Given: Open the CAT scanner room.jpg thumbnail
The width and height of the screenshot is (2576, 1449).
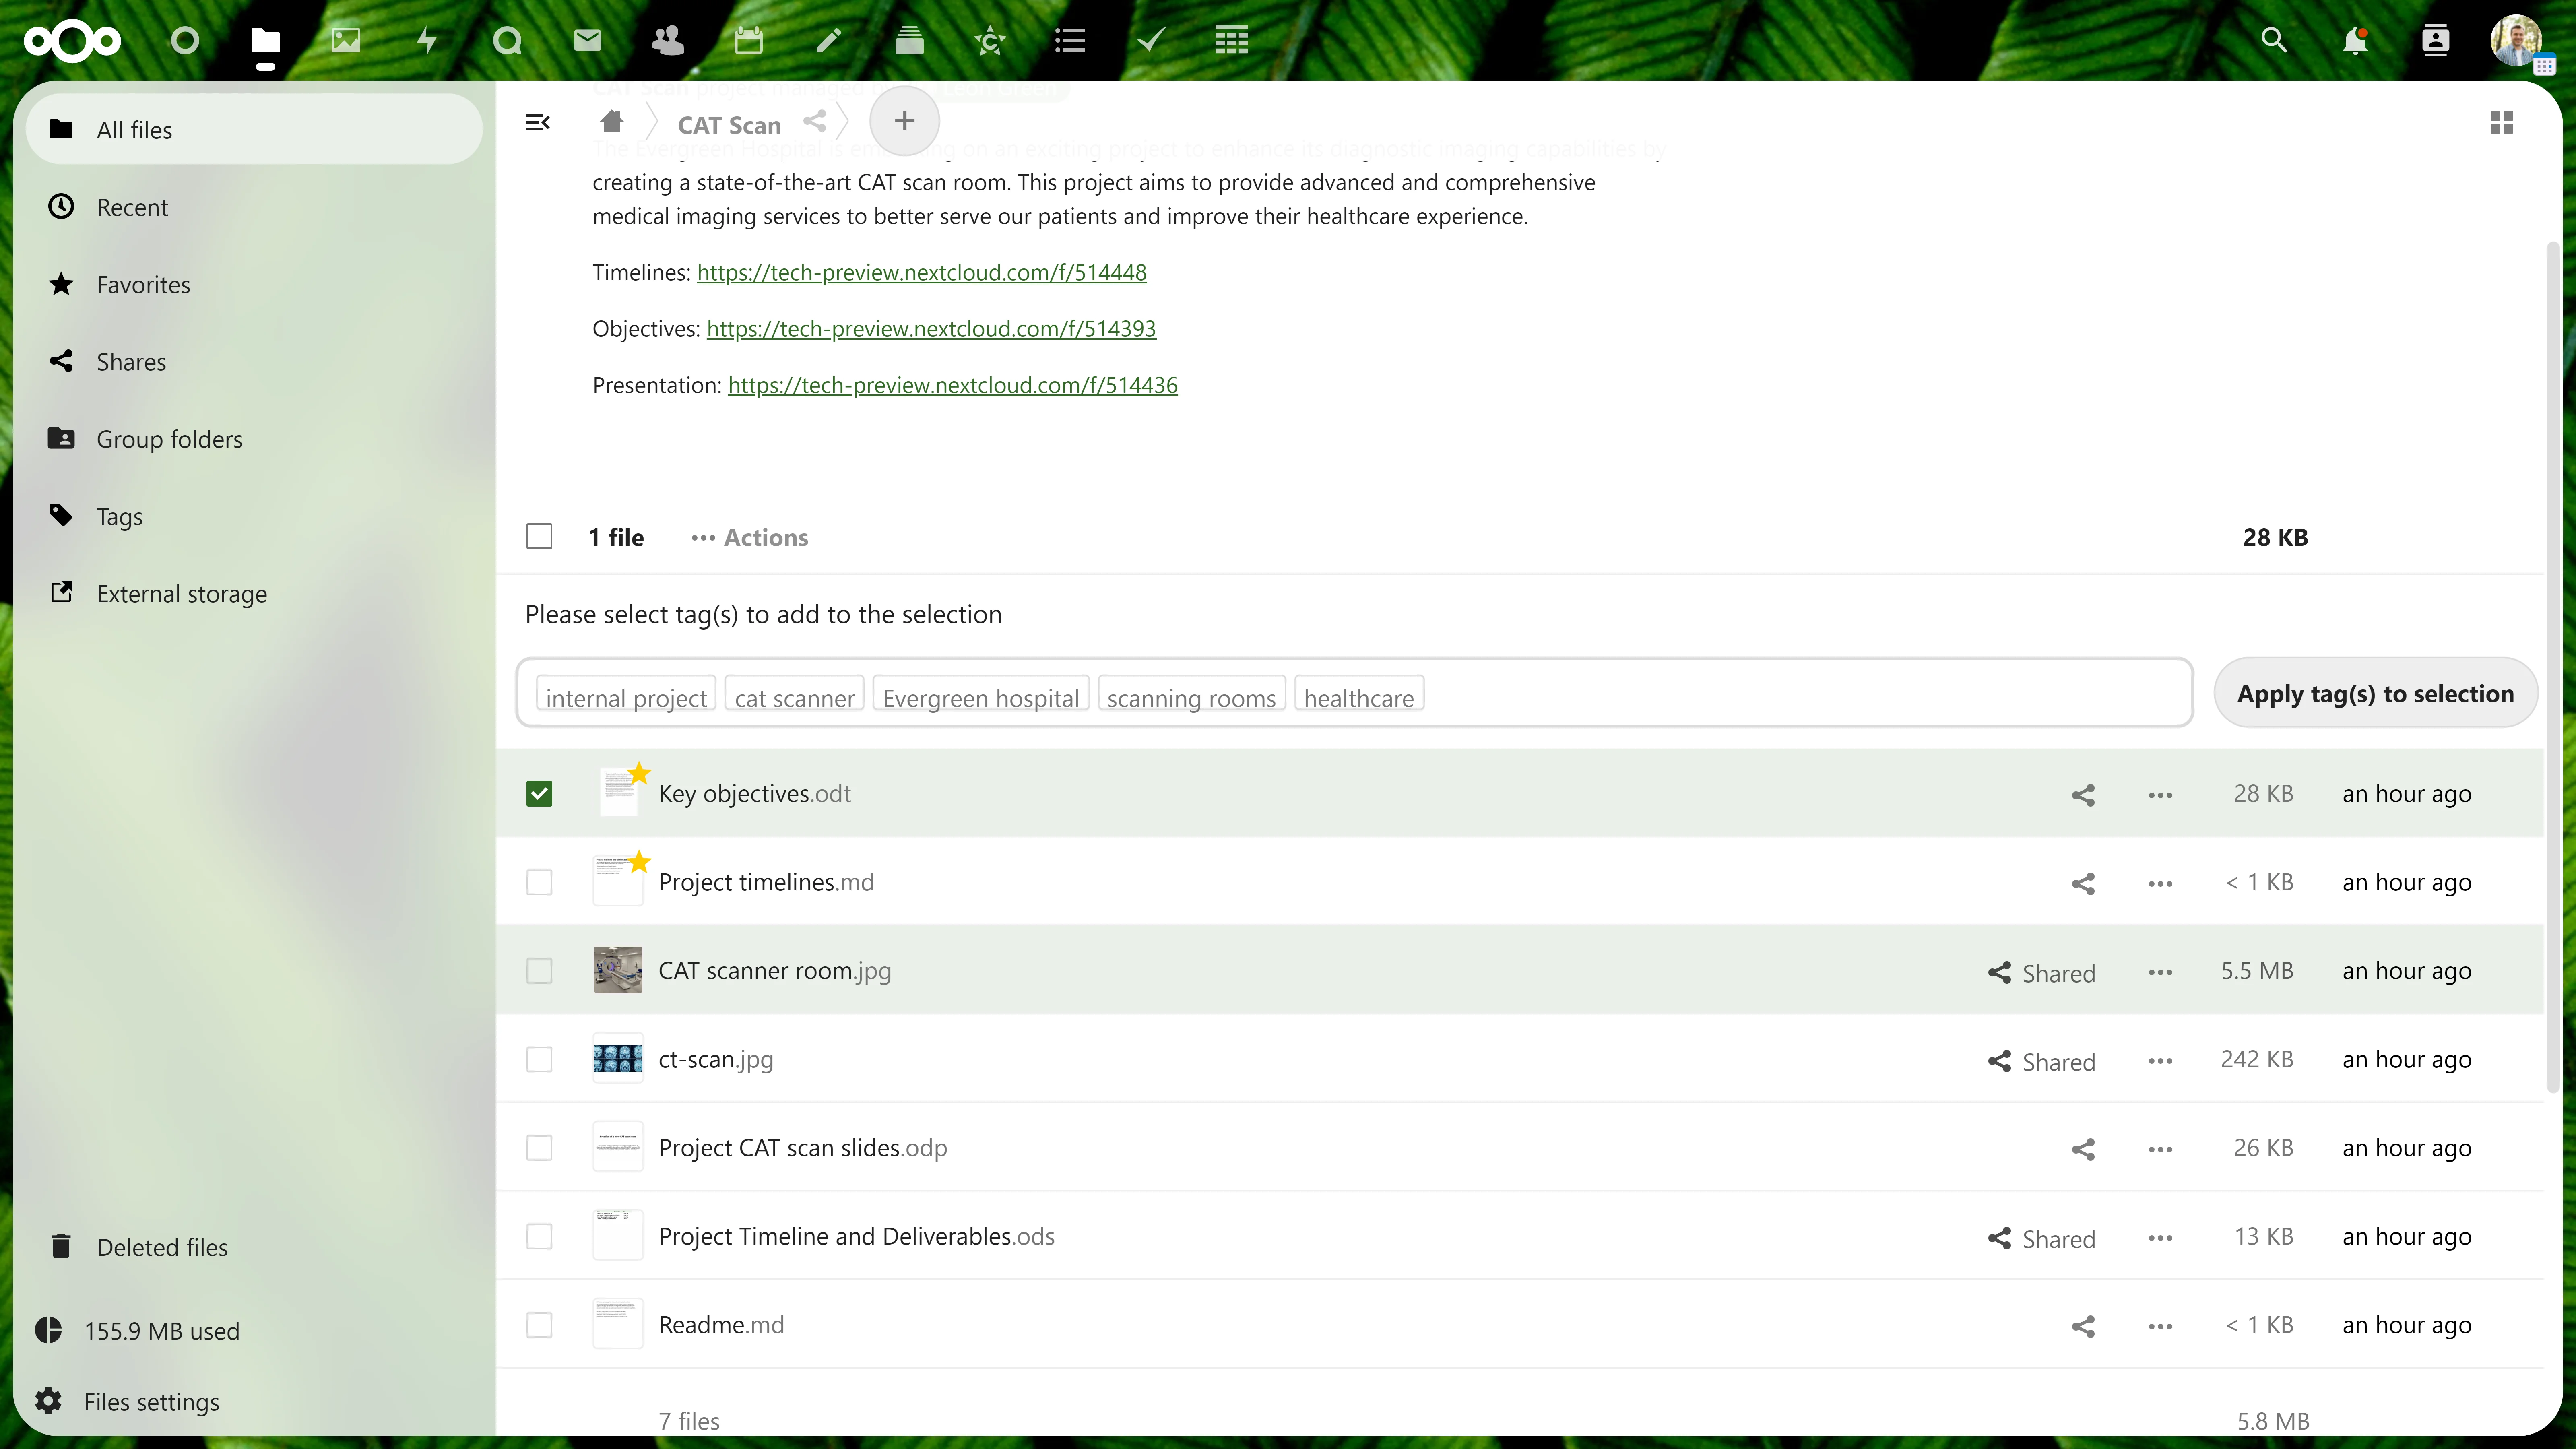Looking at the screenshot, I should 618,970.
